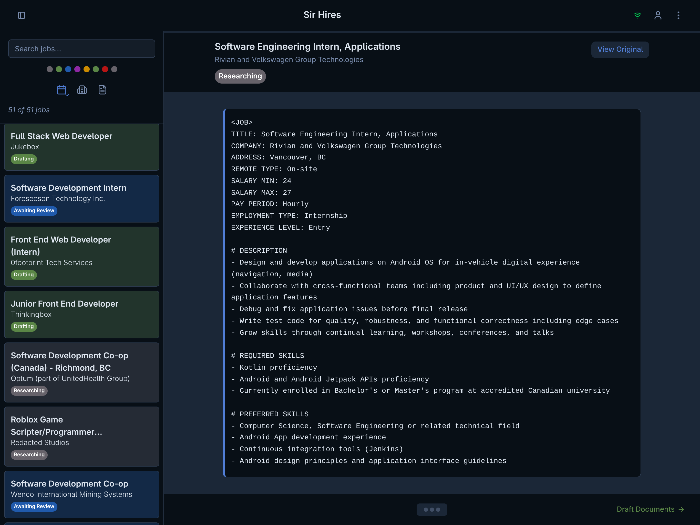Image resolution: width=700 pixels, height=525 pixels.
Task: Open the Draft Documents link
Action: click(650, 509)
